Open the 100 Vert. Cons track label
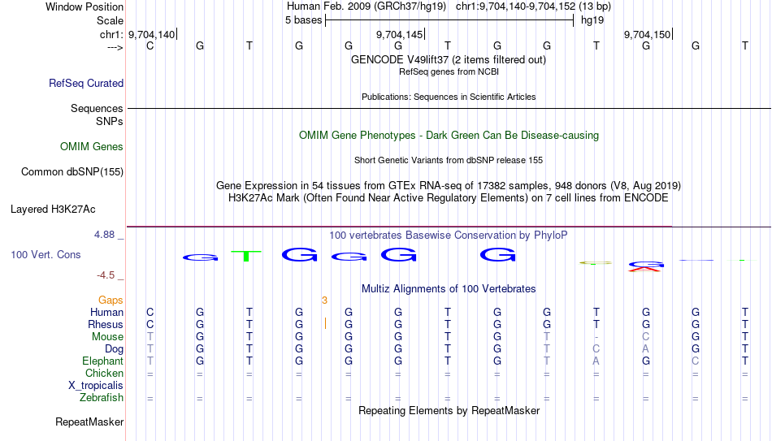 (x=46, y=254)
